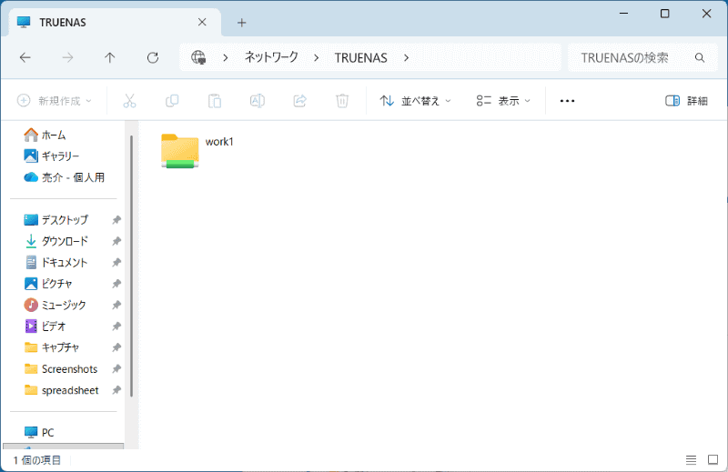Viewport: 728px width, 472px height.
Task: Maximize the Explorer window
Action: [665, 14]
